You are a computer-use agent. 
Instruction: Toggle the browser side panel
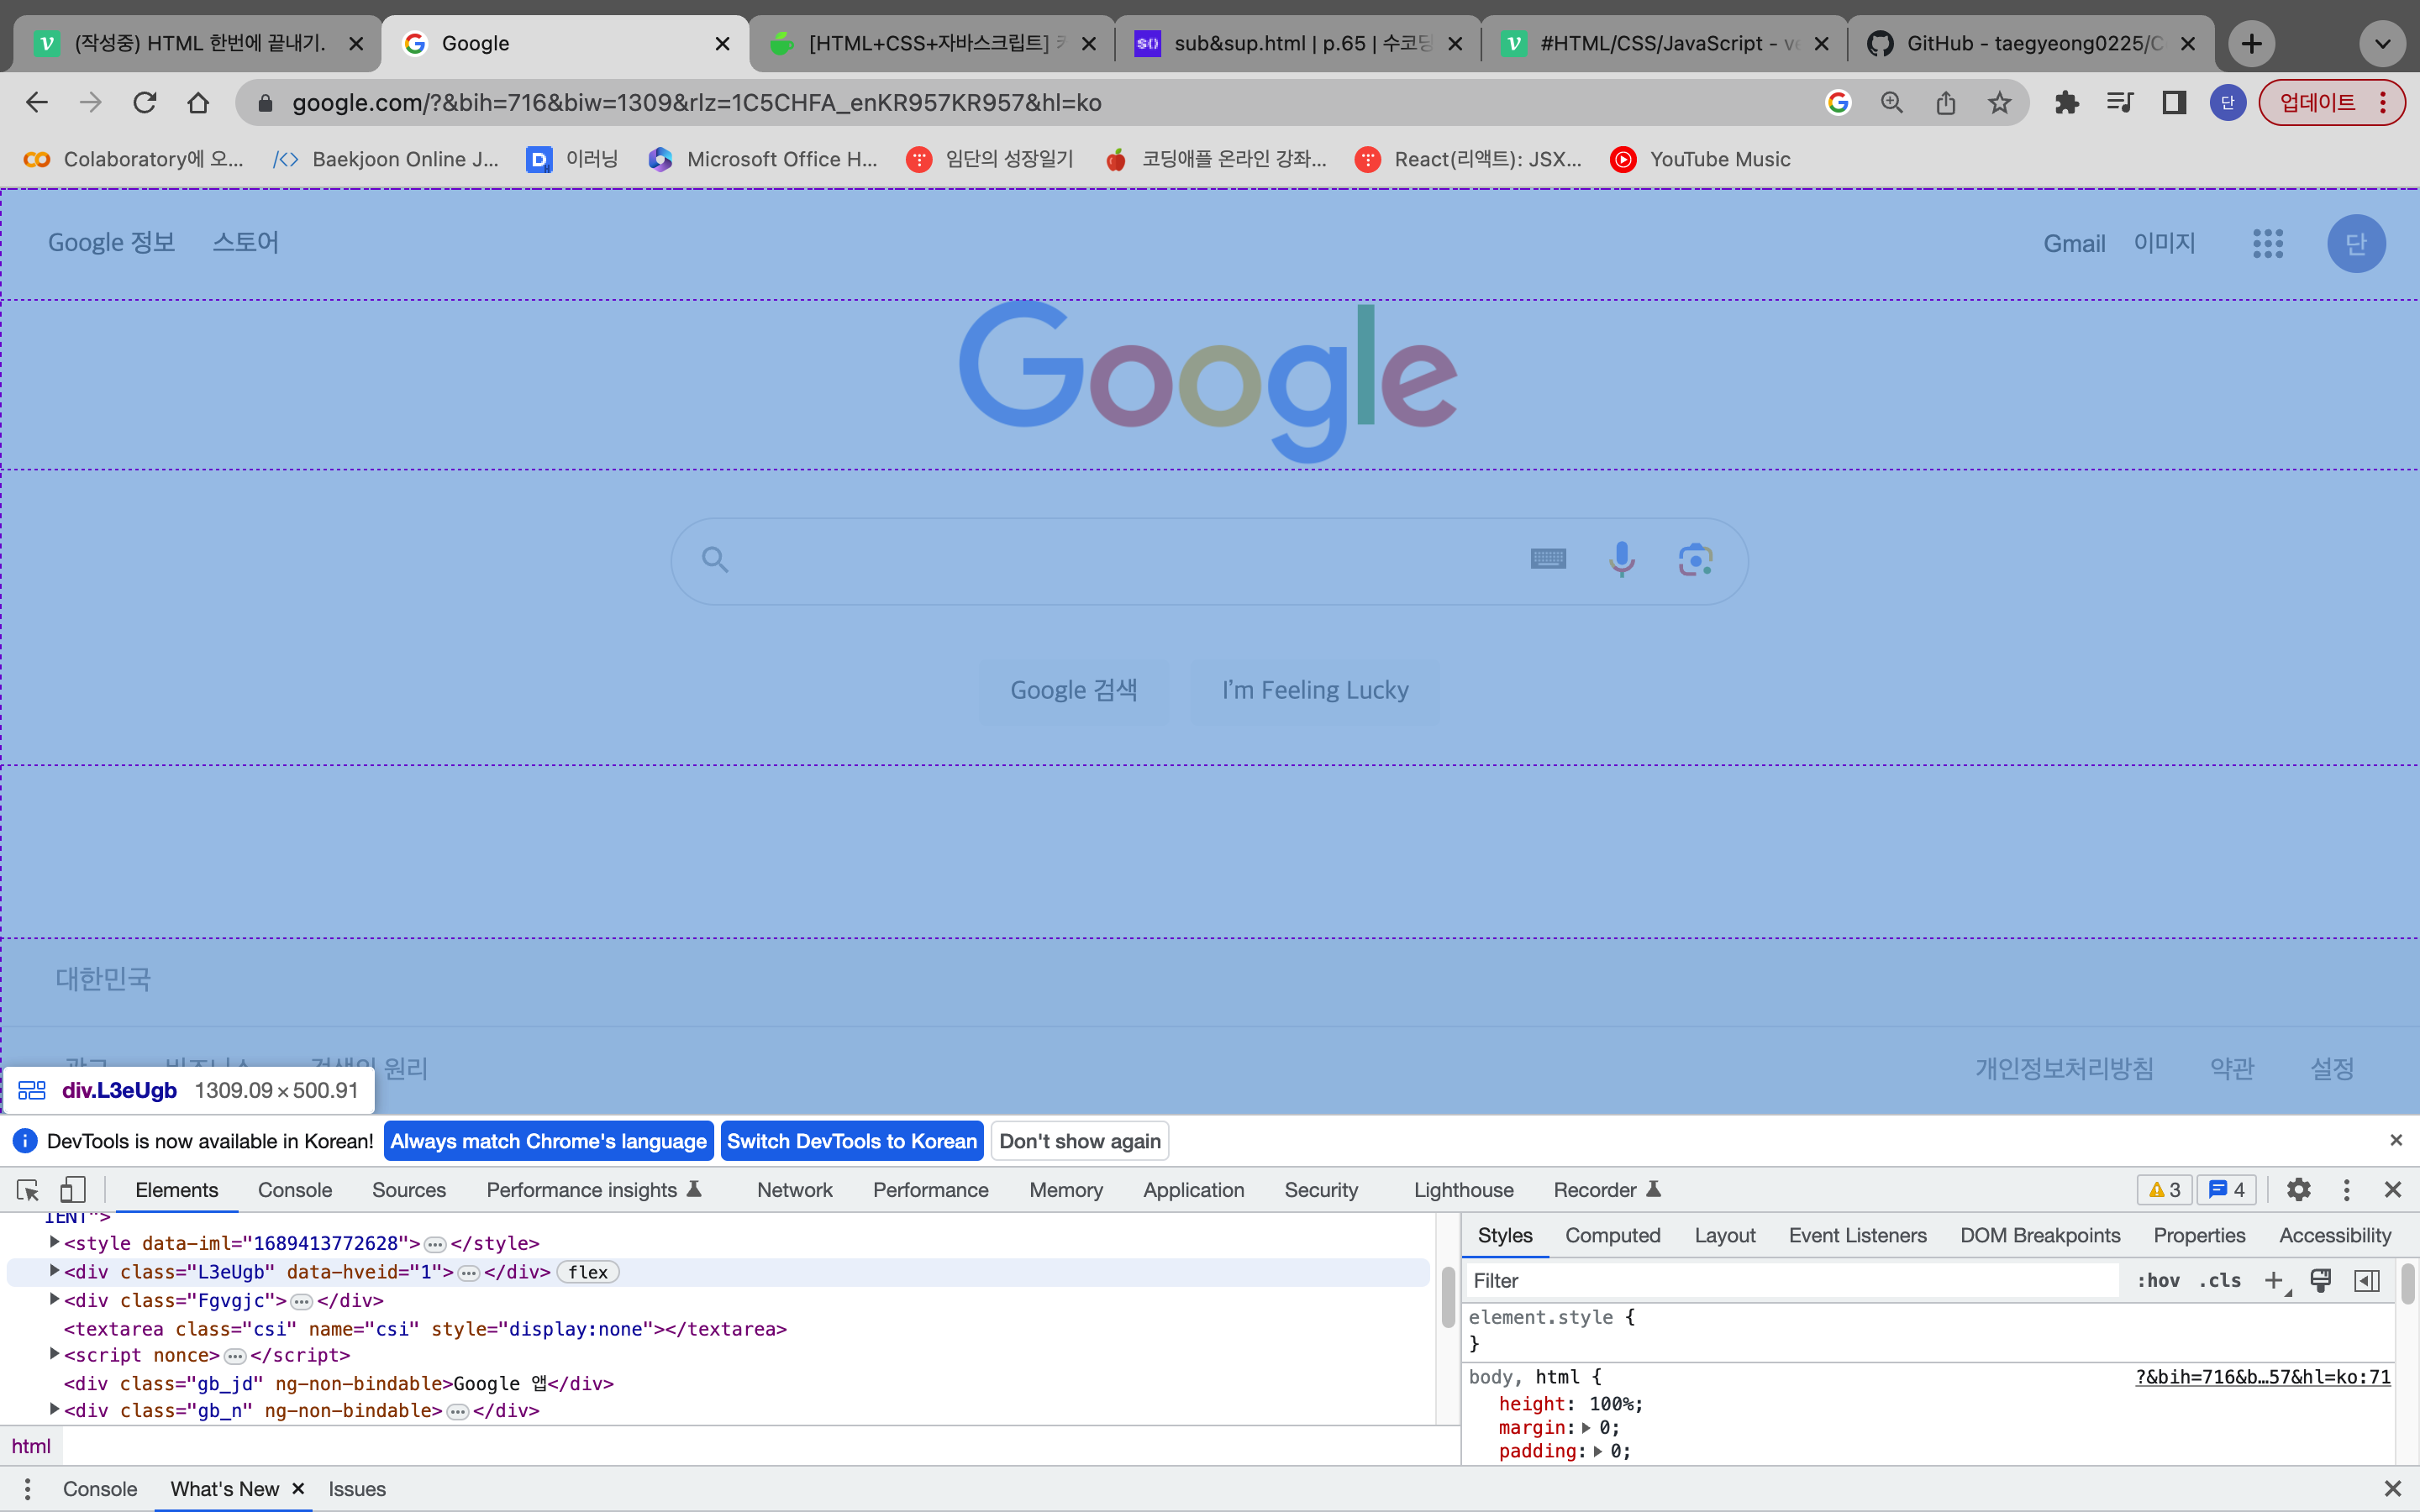(2174, 102)
